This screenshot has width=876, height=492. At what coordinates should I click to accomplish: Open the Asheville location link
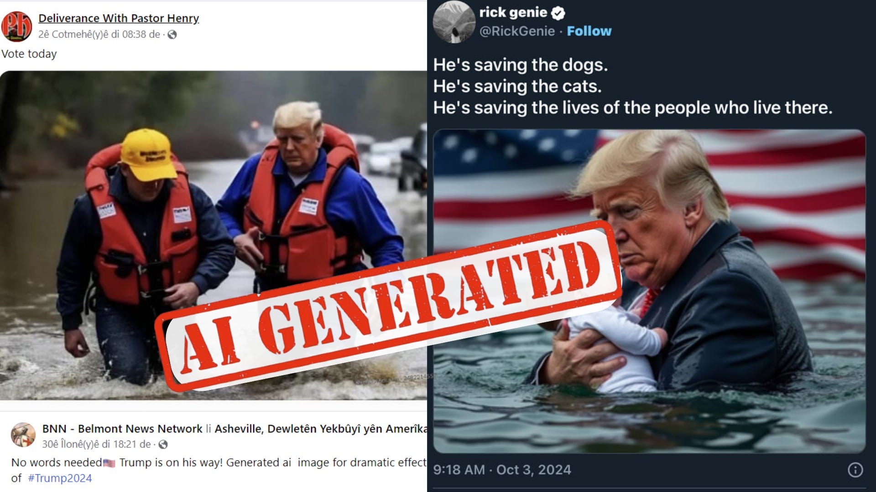pos(321,429)
